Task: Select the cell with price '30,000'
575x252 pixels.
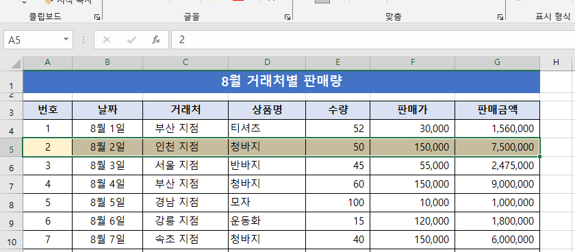Action: 413,128
